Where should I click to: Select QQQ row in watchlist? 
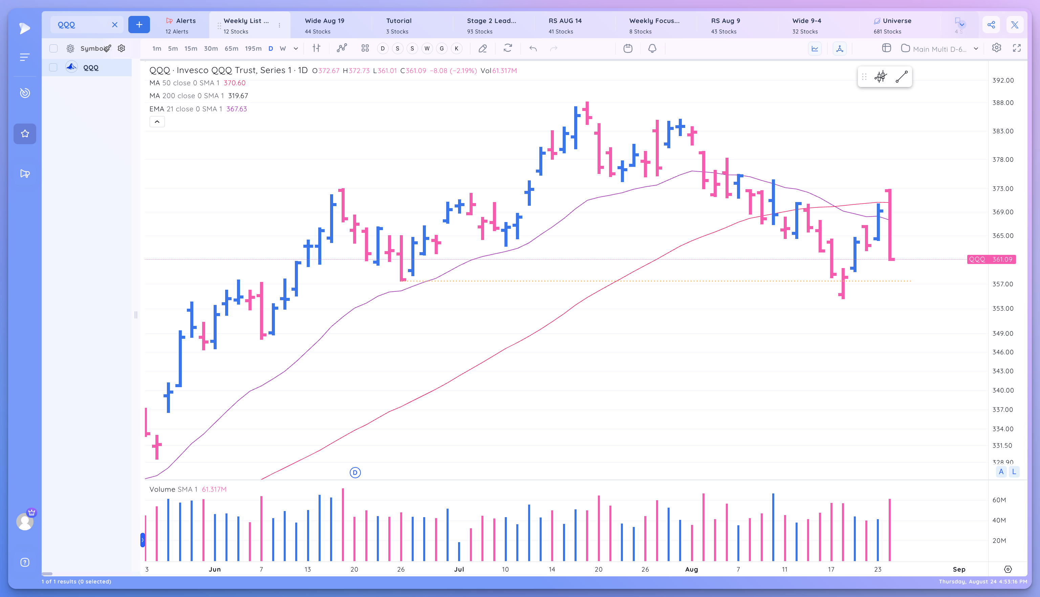[x=87, y=68]
